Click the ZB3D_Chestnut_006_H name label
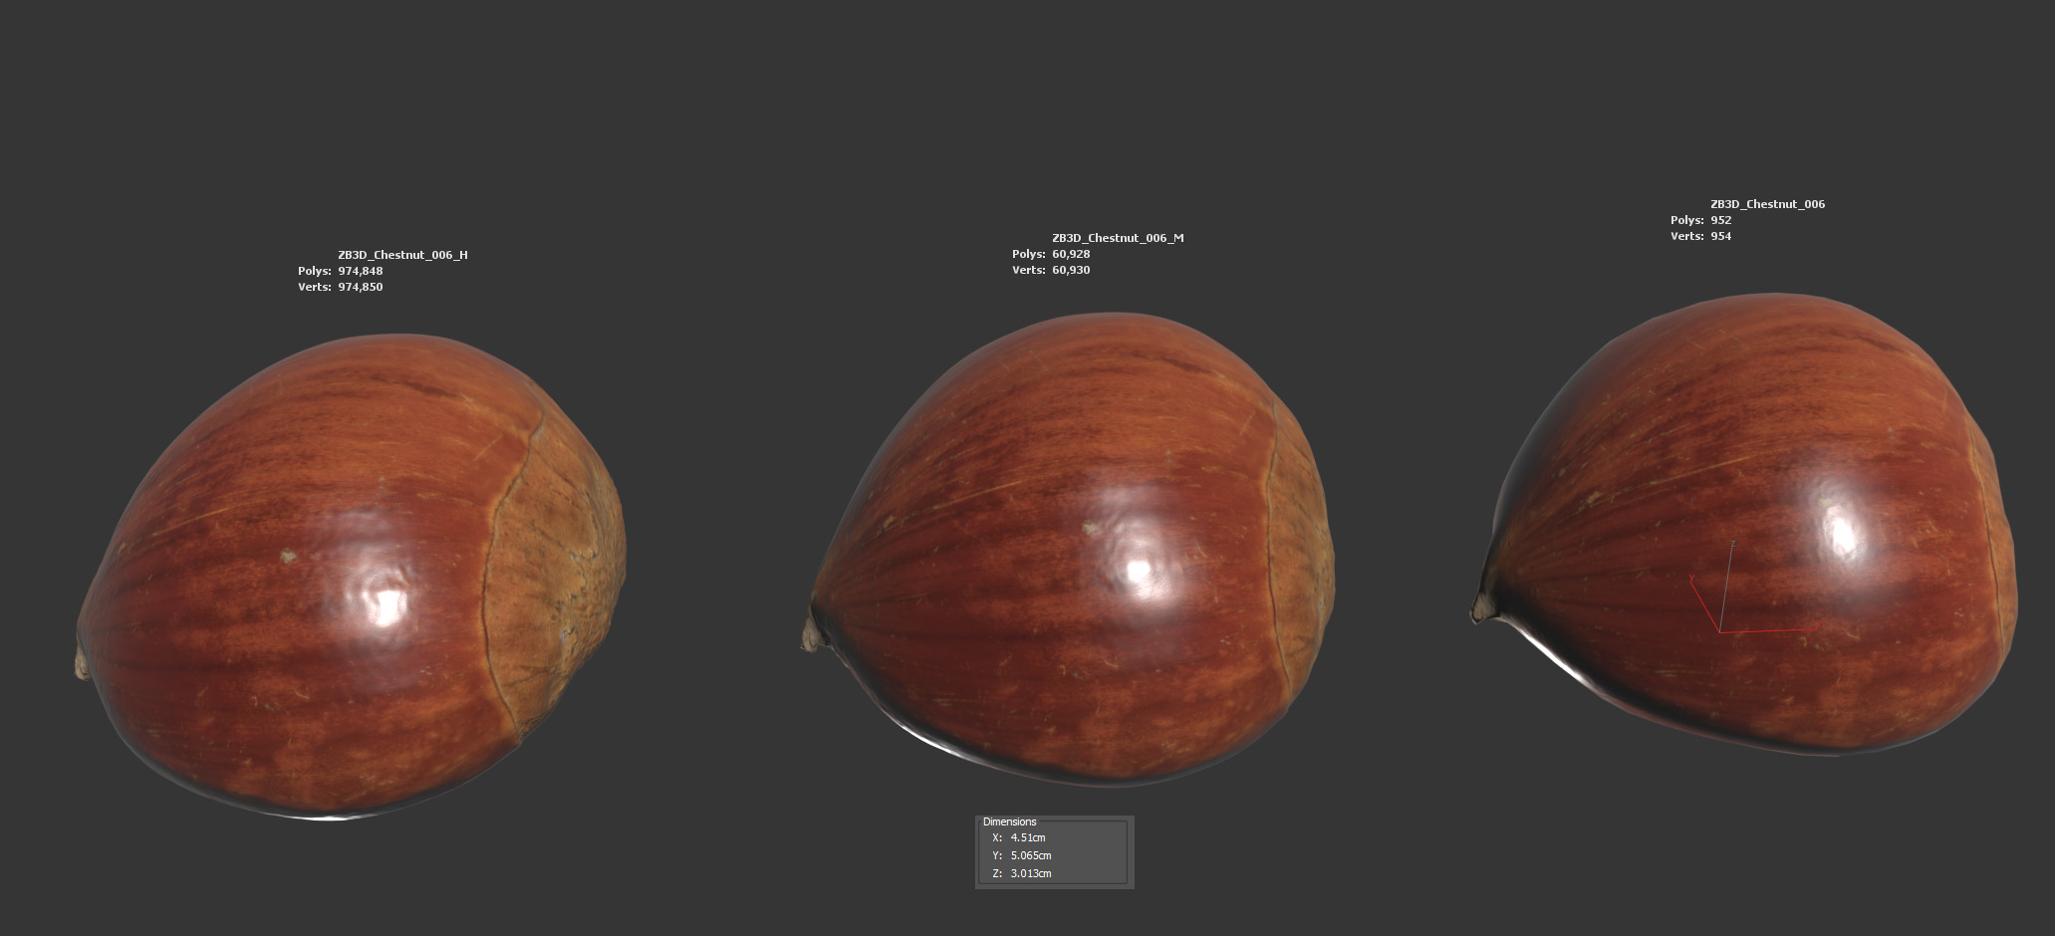2055x936 pixels. (402, 255)
